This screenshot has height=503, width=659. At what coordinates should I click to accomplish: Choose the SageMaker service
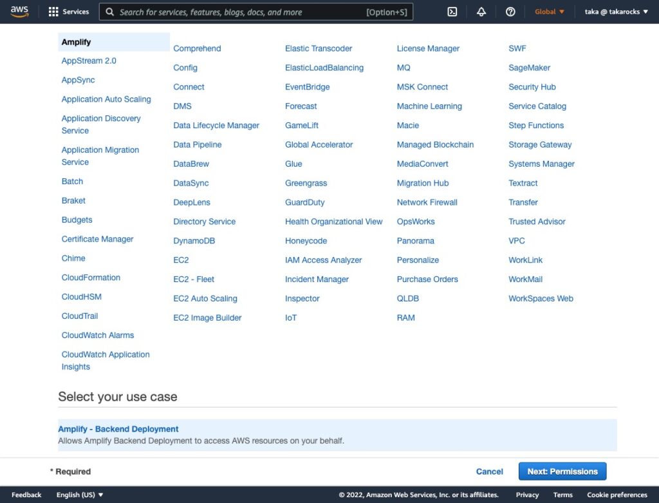(x=529, y=68)
